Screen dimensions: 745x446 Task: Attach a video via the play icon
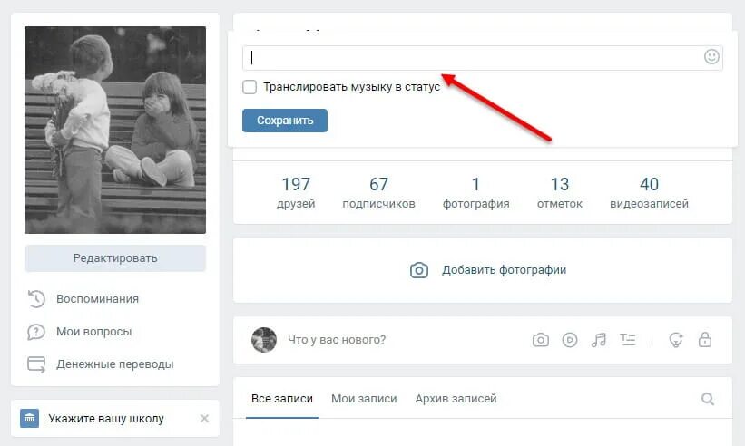tap(570, 340)
